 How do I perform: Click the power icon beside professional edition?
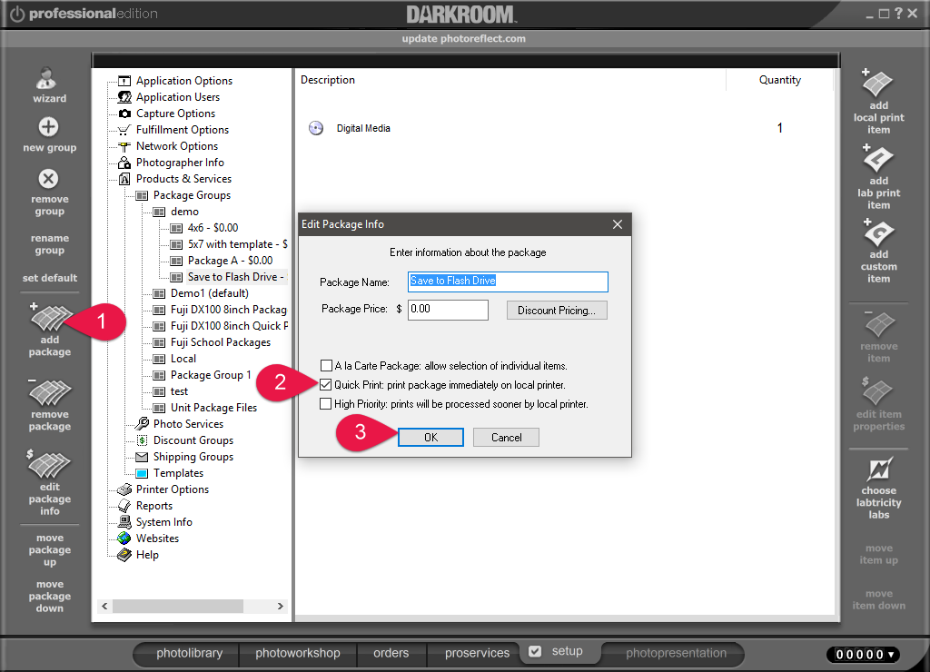point(17,14)
